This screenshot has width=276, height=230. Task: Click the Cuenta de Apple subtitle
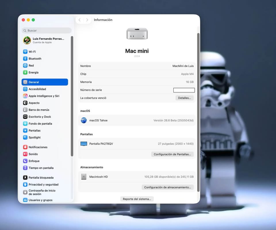(x=42, y=43)
